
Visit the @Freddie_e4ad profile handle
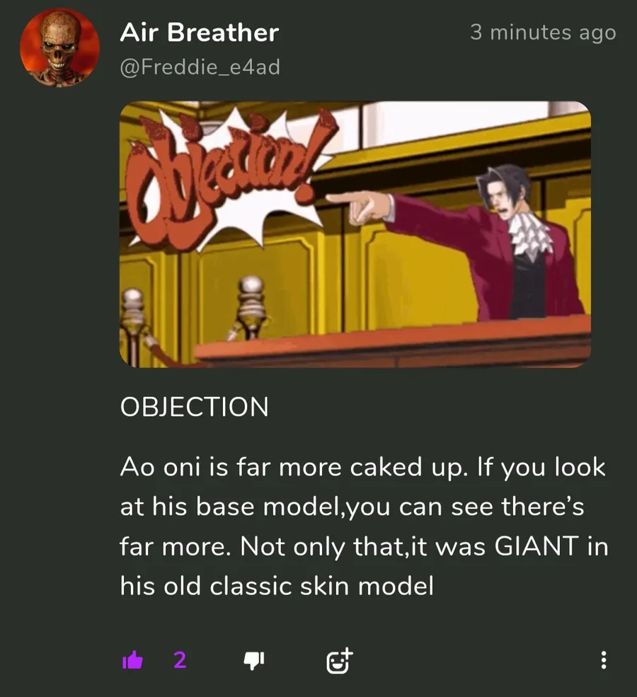click(x=200, y=67)
